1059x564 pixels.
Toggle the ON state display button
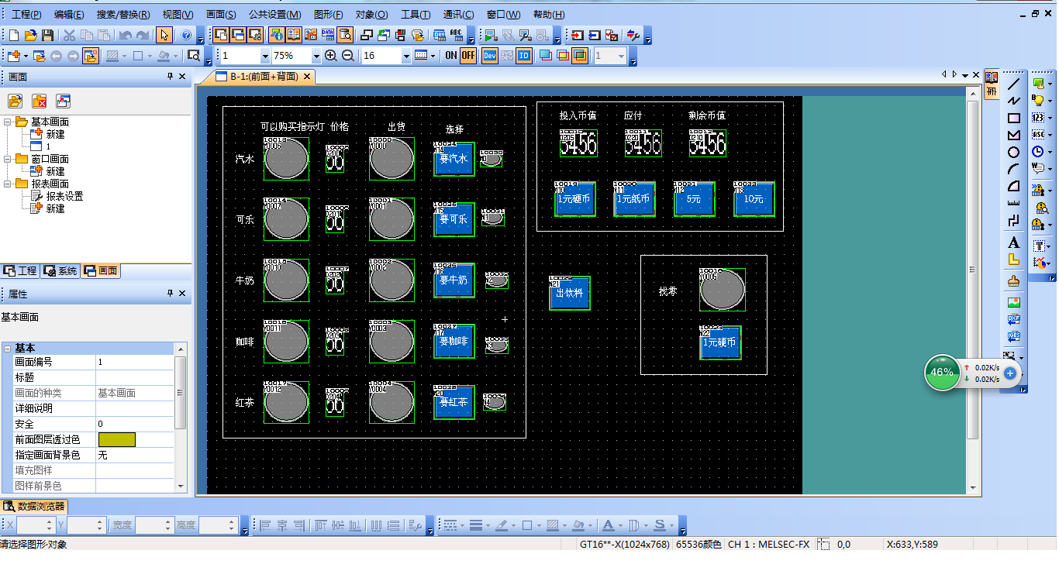[x=451, y=56]
